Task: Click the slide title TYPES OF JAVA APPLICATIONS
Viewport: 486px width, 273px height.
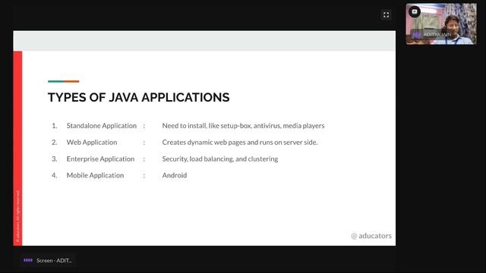Action: tap(138, 98)
